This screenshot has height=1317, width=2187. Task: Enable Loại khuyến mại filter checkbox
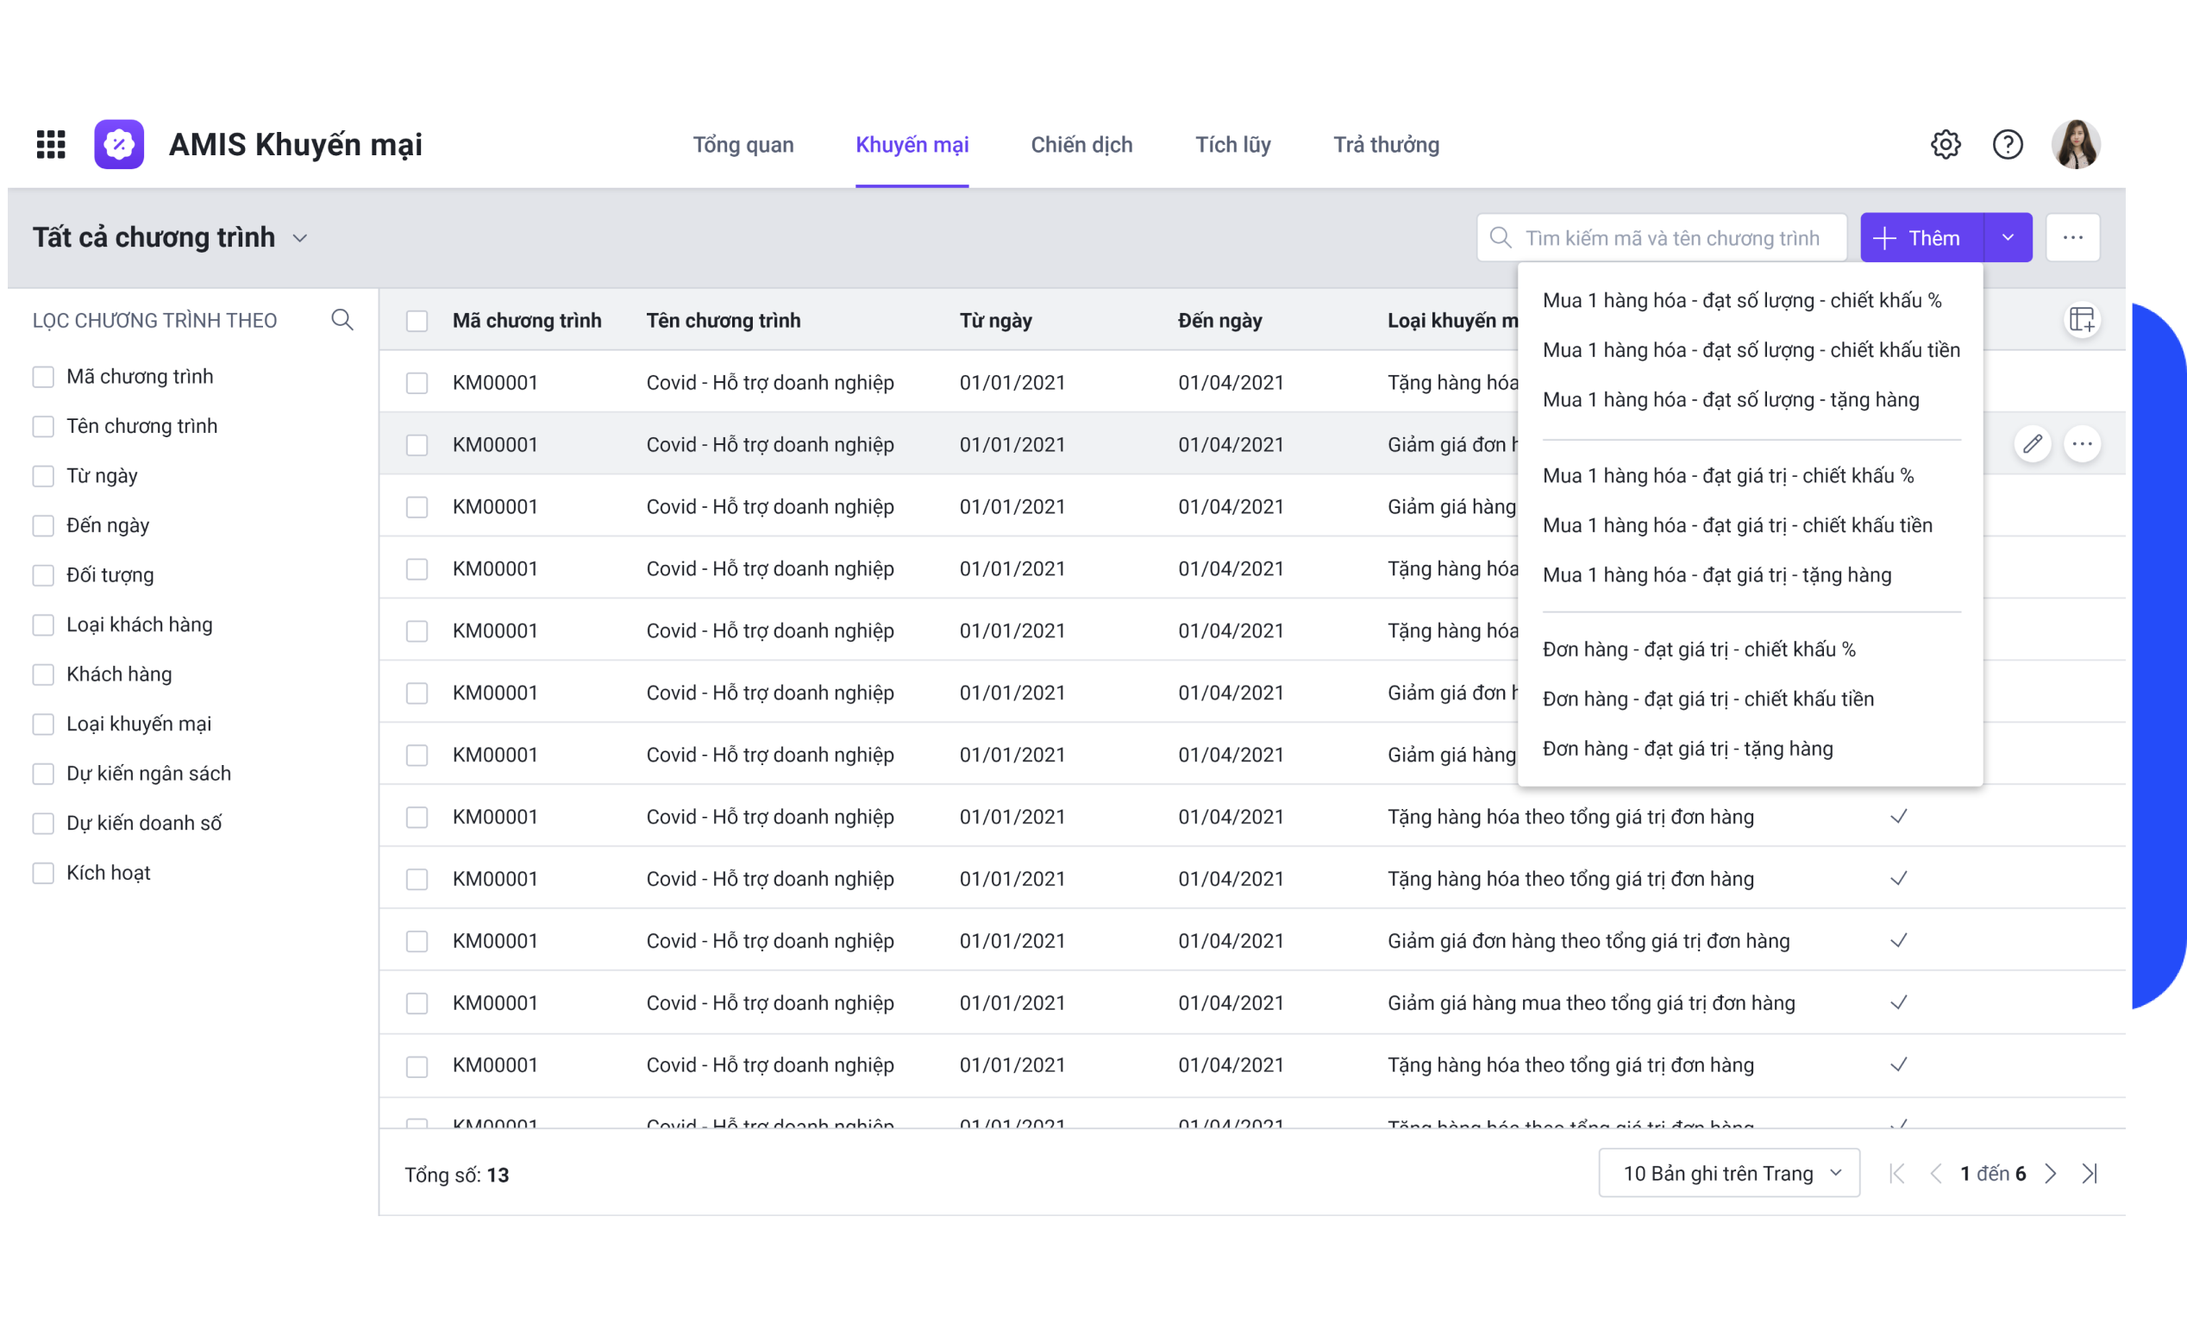pos(44,724)
